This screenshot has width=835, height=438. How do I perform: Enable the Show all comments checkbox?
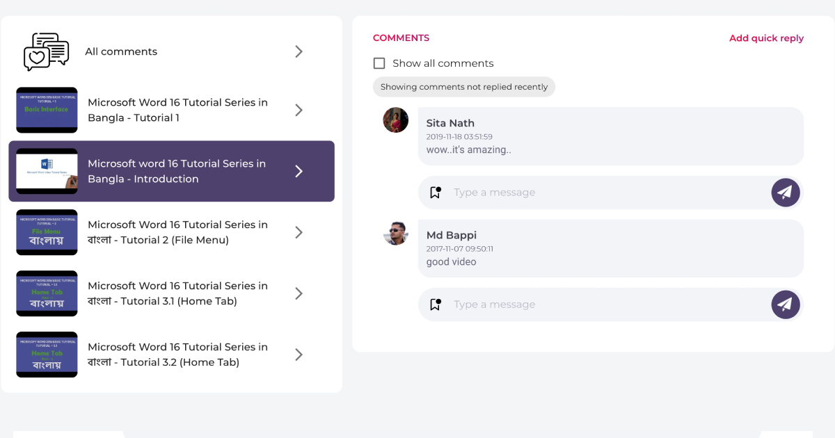(379, 63)
